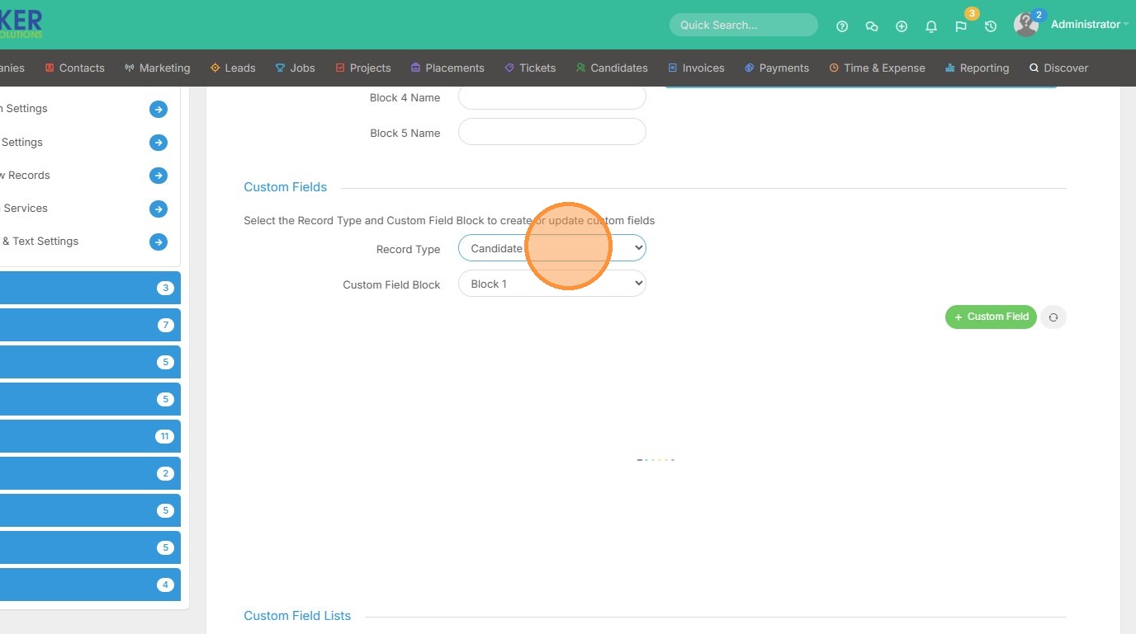Click the arrow icon next to 'w Records'

159,176
